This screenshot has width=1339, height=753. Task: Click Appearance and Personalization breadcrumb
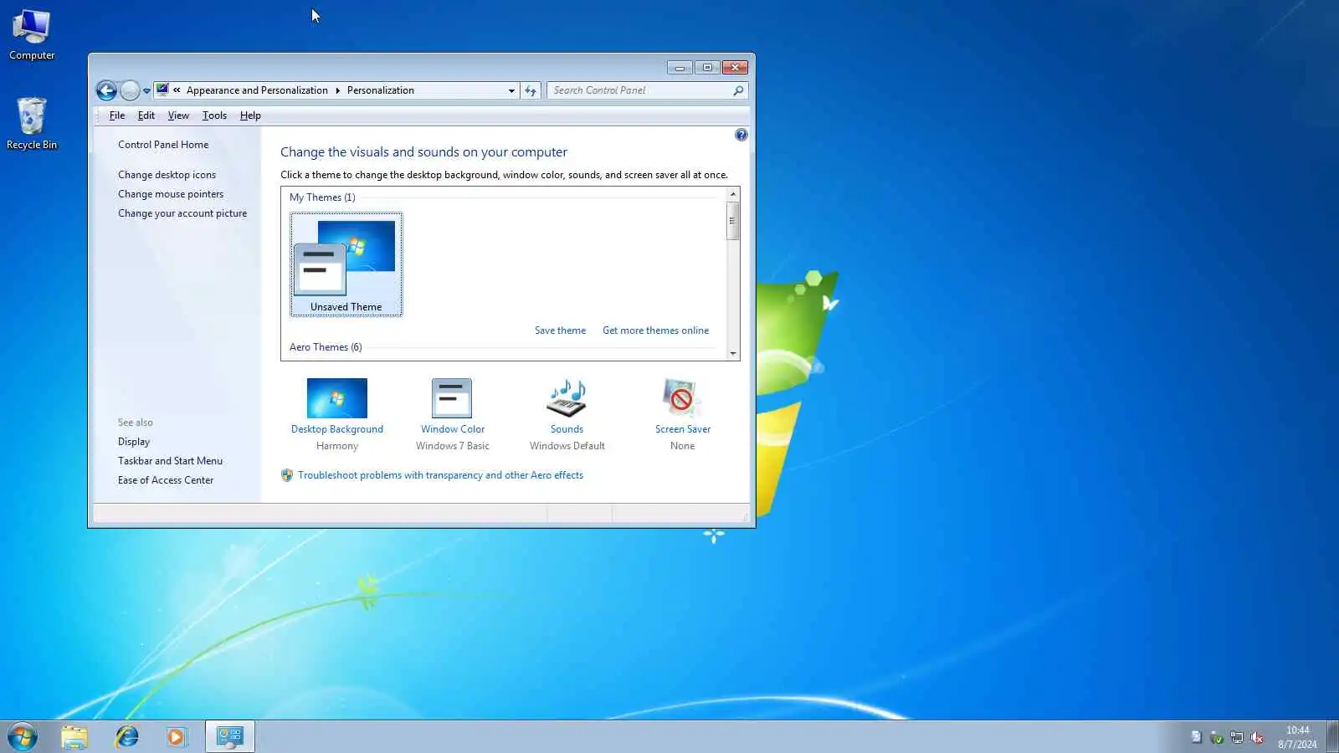tap(257, 90)
